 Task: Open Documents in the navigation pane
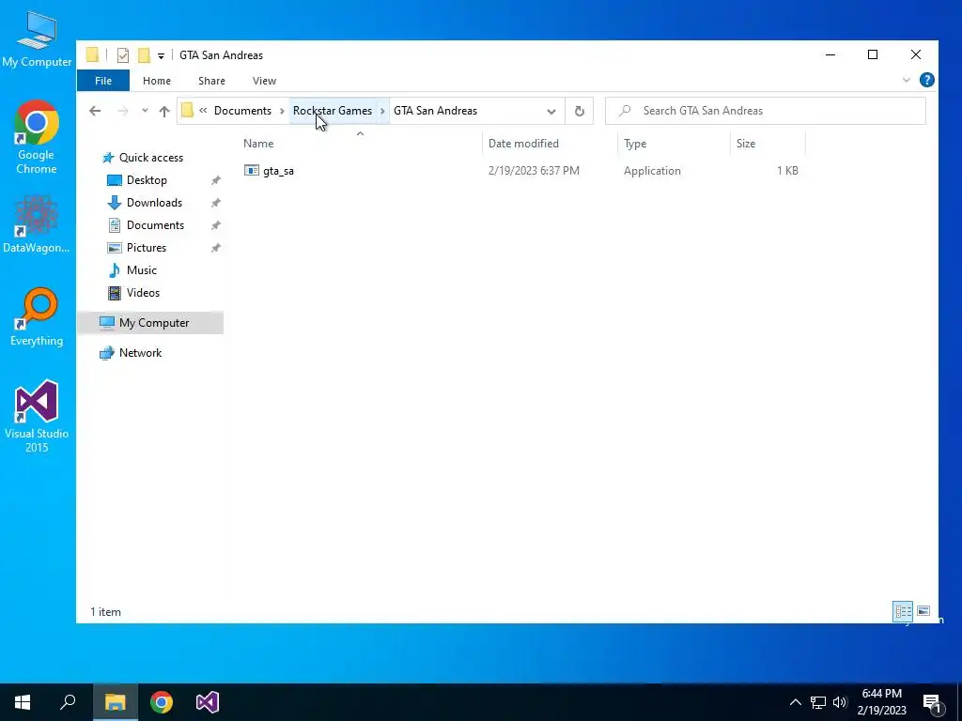pyautogui.click(x=155, y=225)
